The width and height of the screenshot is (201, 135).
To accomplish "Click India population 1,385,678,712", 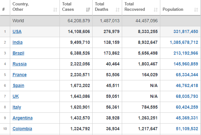I will click(x=184, y=42).
